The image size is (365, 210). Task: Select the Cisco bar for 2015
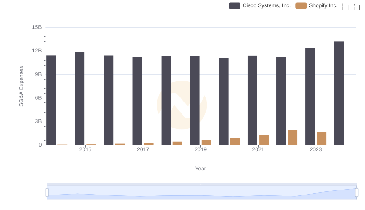[79, 98]
